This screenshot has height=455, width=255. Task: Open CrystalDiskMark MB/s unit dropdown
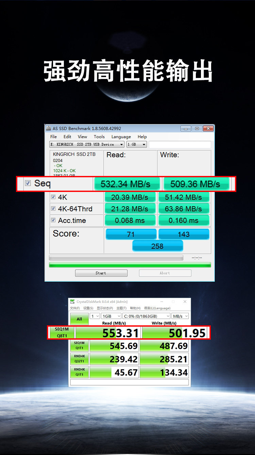click(x=180, y=316)
